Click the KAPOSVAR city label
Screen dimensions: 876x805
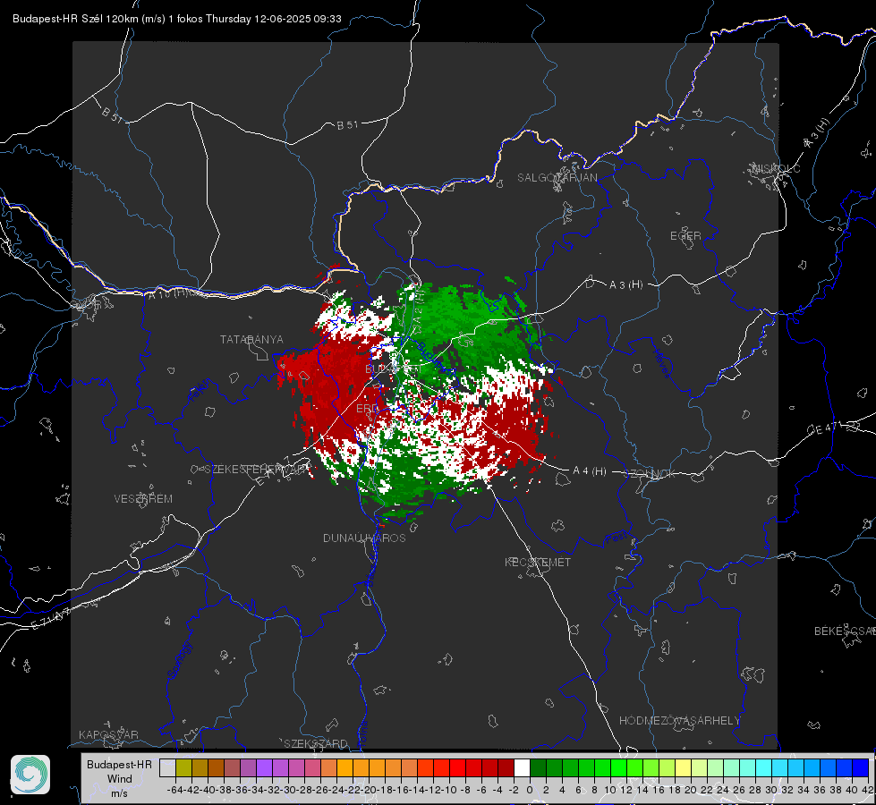108,734
